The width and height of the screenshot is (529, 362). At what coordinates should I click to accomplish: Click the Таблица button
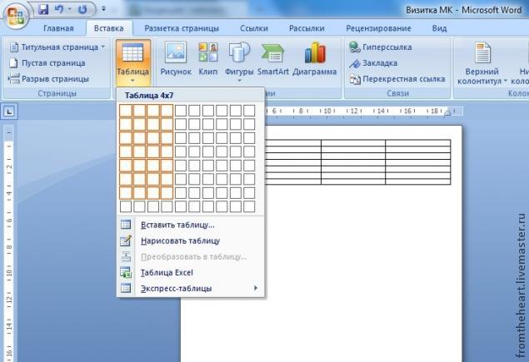click(x=133, y=62)
